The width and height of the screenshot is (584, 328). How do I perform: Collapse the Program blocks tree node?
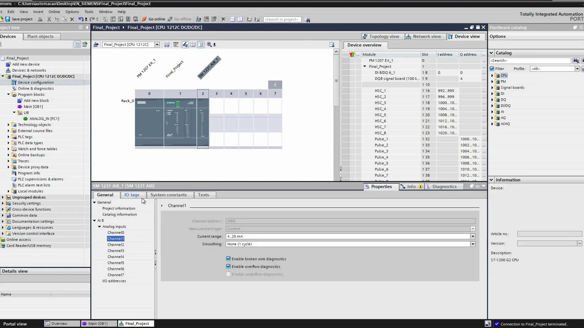(x=9, y=94)
